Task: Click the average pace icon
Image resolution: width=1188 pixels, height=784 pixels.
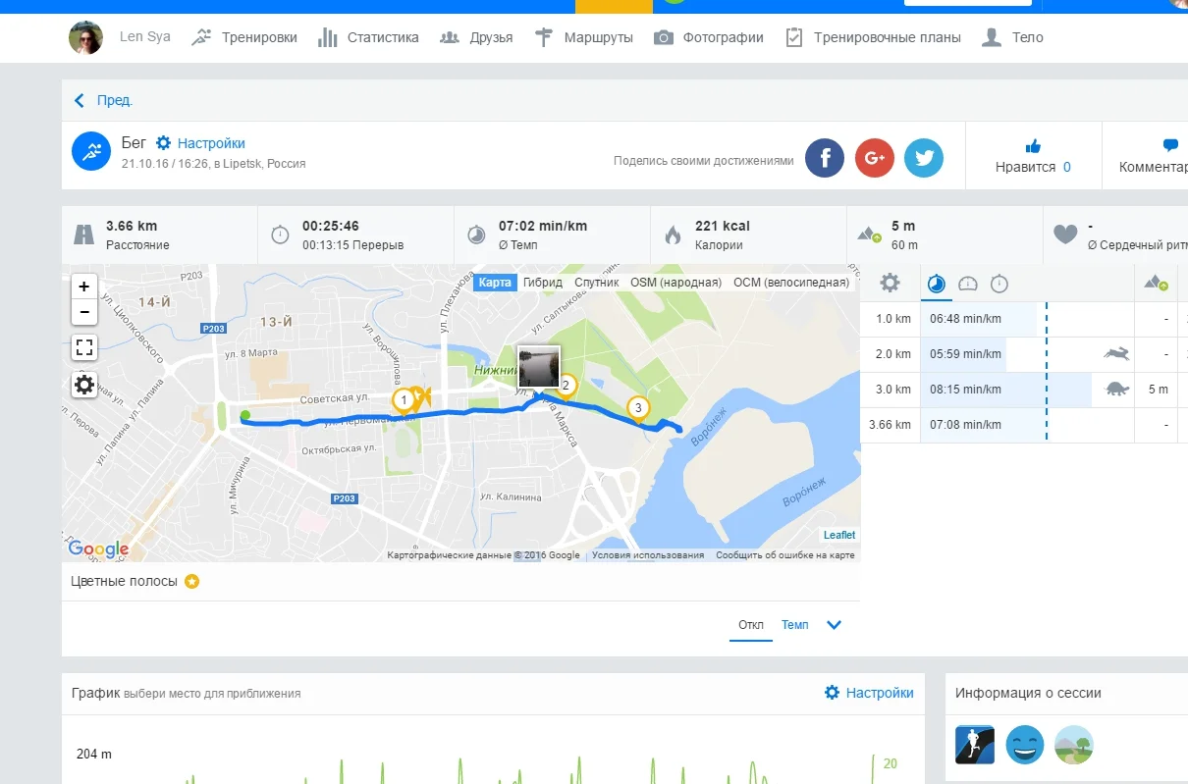Action: click(476, 235)
